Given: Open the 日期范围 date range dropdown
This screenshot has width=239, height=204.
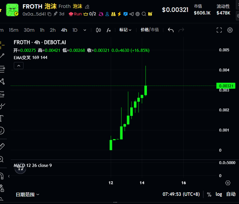Looking at the screenshot, I should coord(27,194).
